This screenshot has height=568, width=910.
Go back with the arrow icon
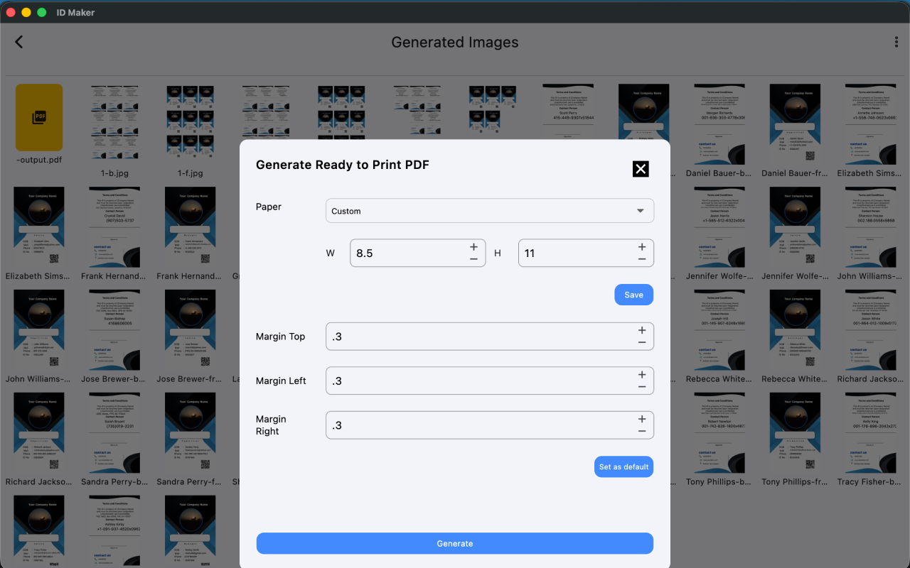pos(19,42)
